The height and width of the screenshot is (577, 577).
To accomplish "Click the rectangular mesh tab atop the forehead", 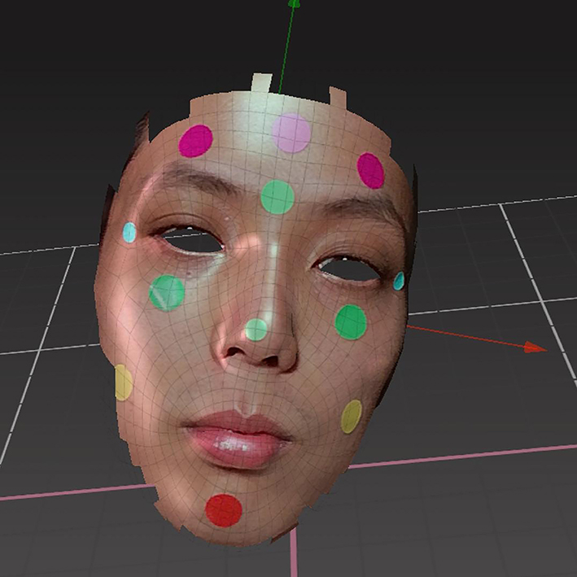I will point(261,84).
